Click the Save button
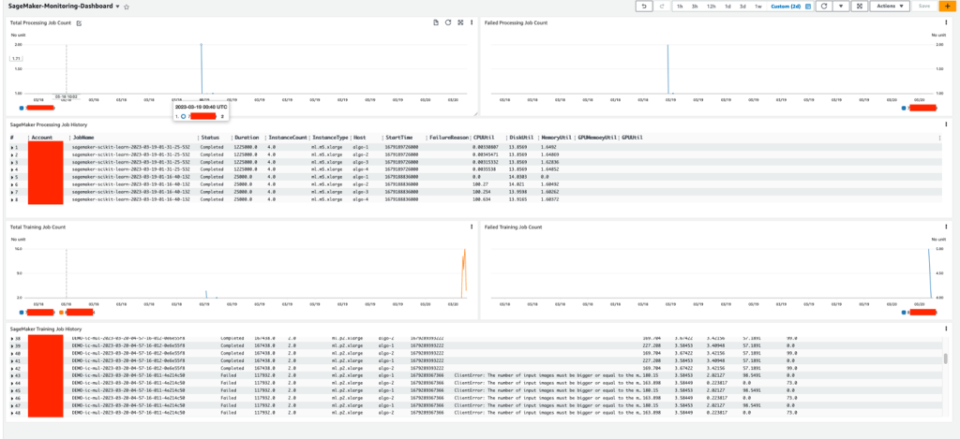 (x=923, y=7)
